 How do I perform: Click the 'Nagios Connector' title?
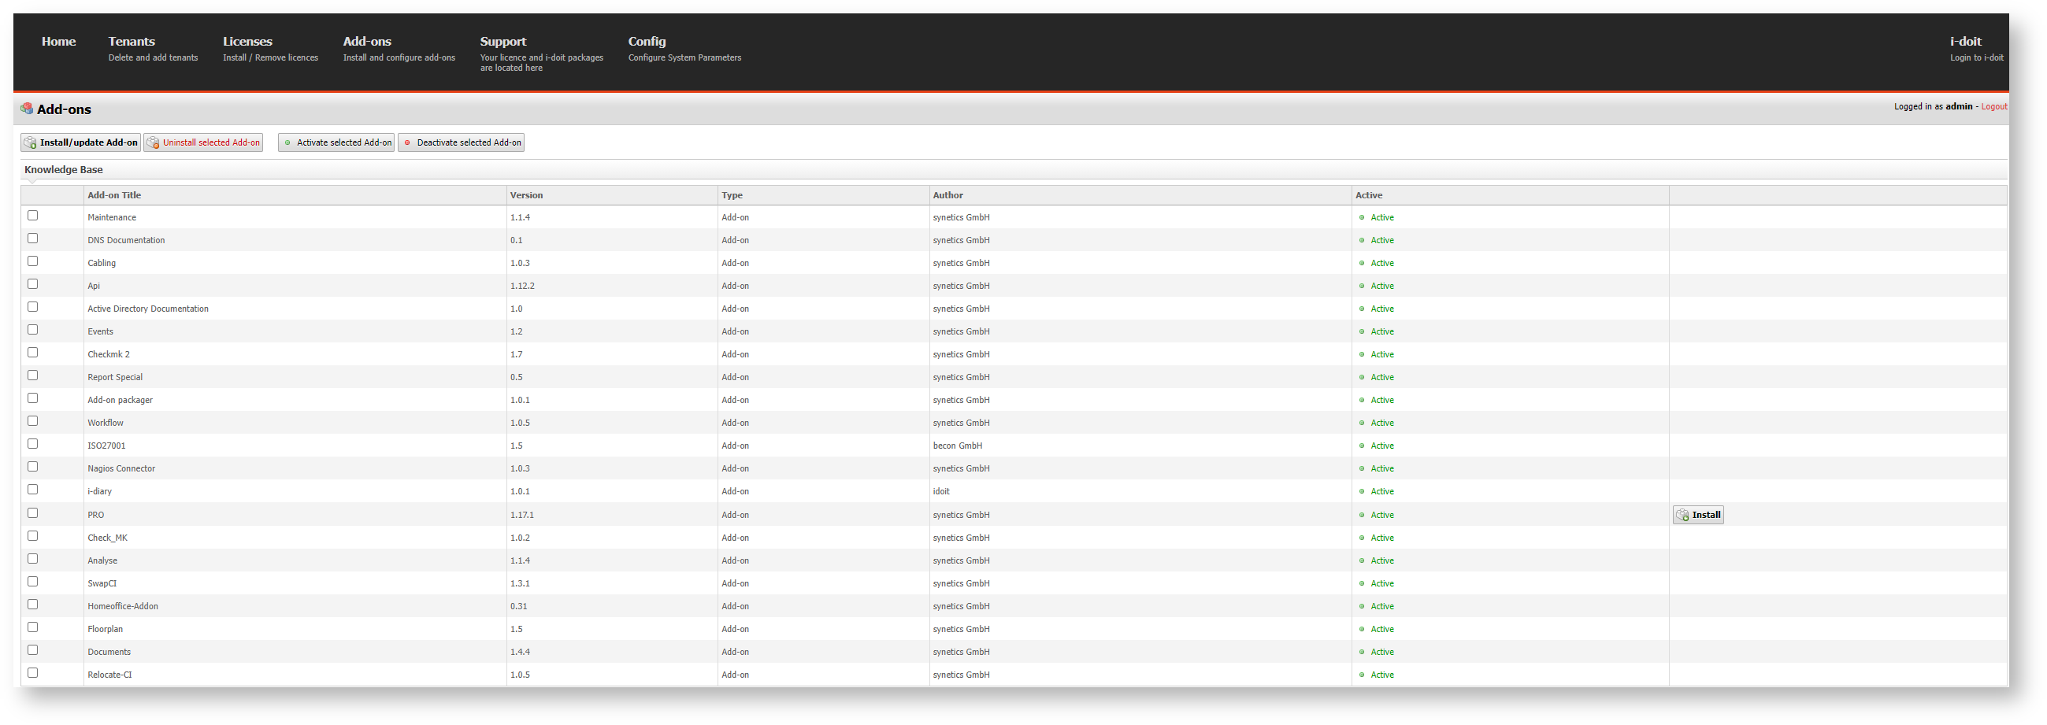click(121, 468)
